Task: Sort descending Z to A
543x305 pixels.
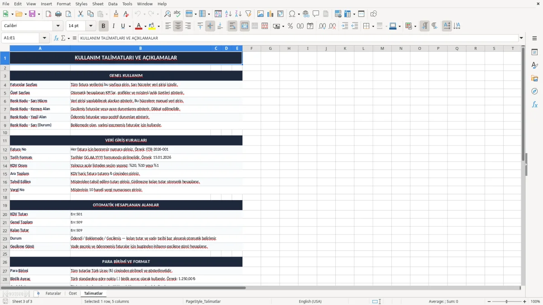Action: pos(238,14)
